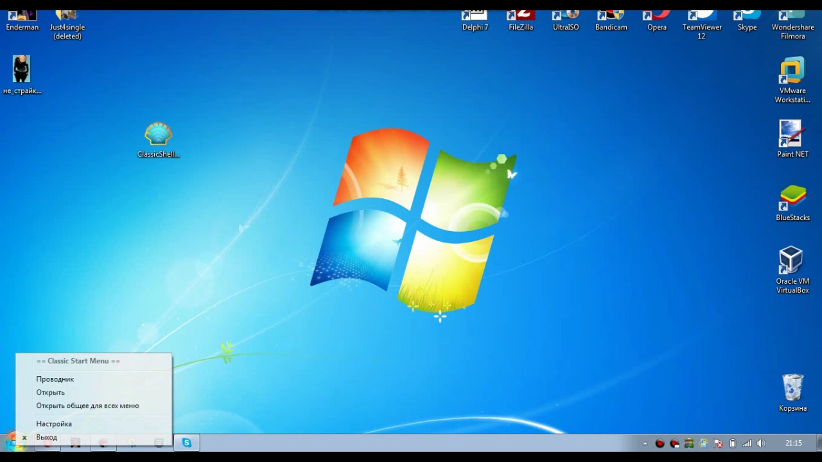Select the VMware Workstation desktop shortcut

[792, 80]
